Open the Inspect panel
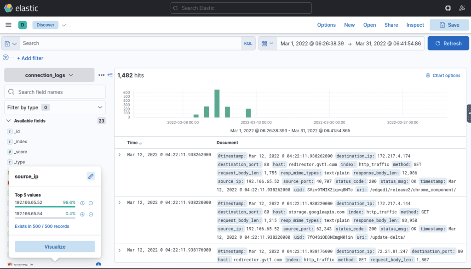Viewport: 471px width, 269px height. [415, 25]
